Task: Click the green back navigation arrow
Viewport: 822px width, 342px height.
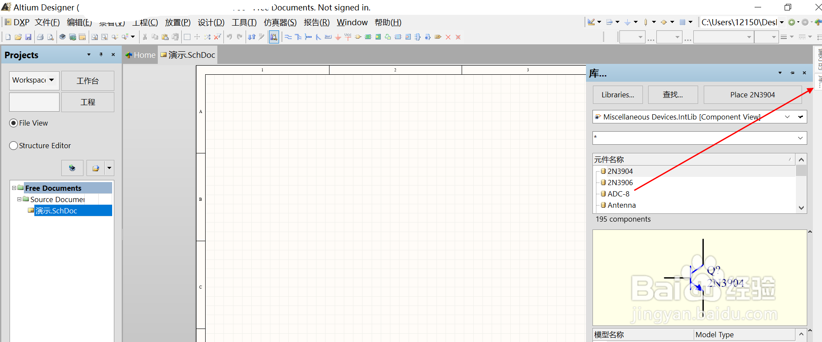Action: (792, 22)
